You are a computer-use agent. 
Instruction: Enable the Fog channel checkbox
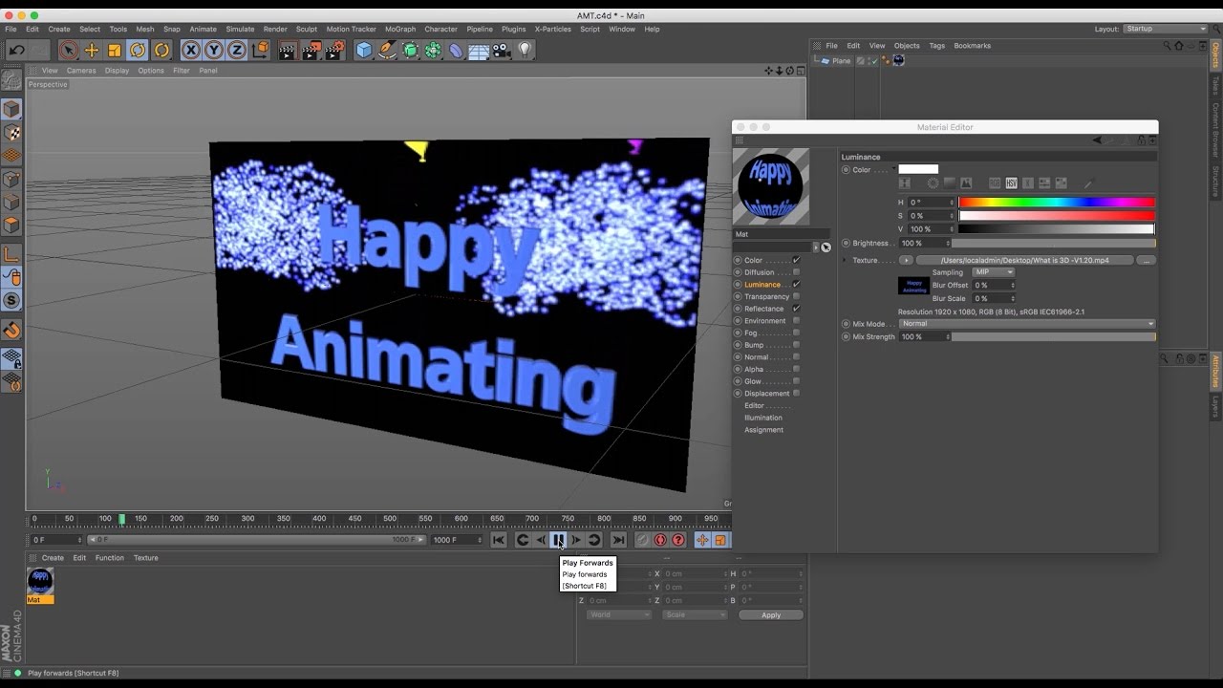pyautogui.click(x=796, y=333)
